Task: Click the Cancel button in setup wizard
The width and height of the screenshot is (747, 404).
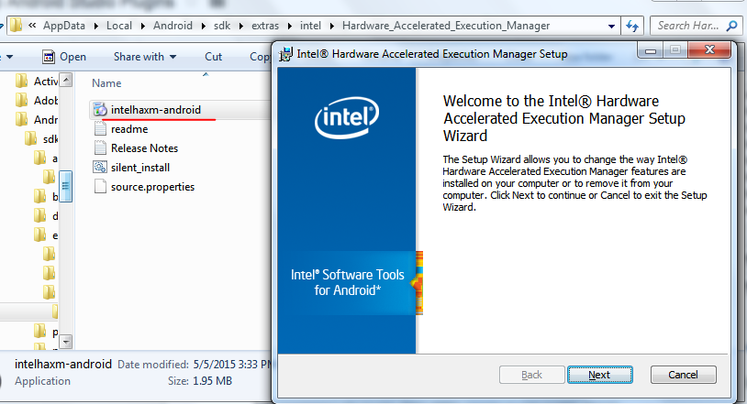Action: point(683,375)
